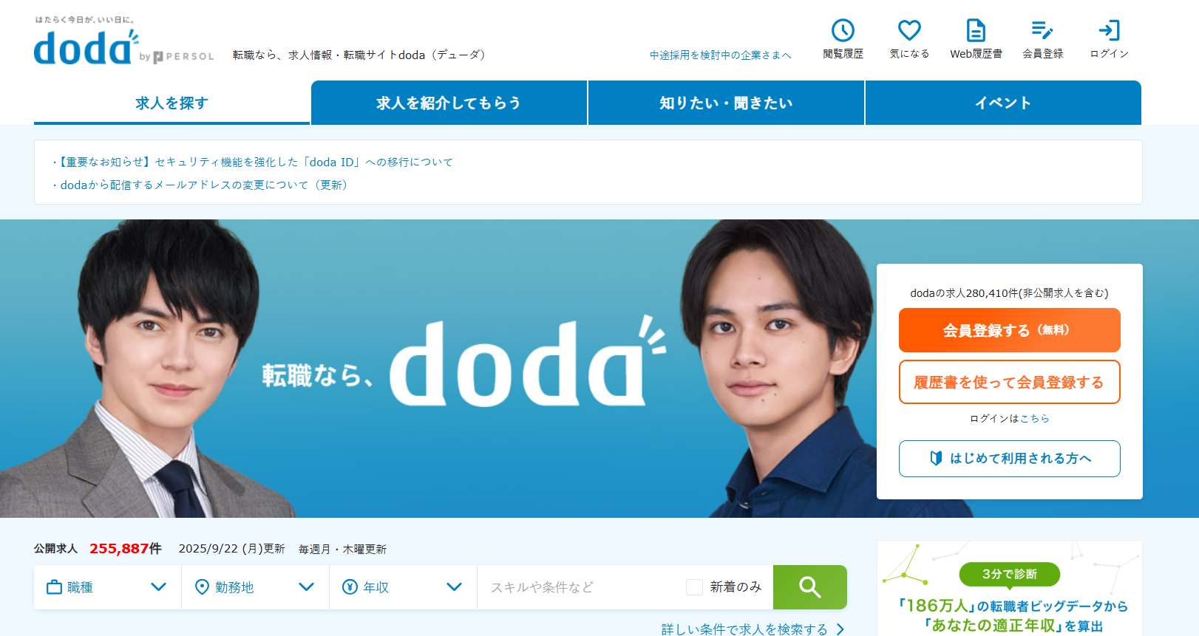
Task: Click the orange 会員登録する（無料） button
Action: [1010, 330]
